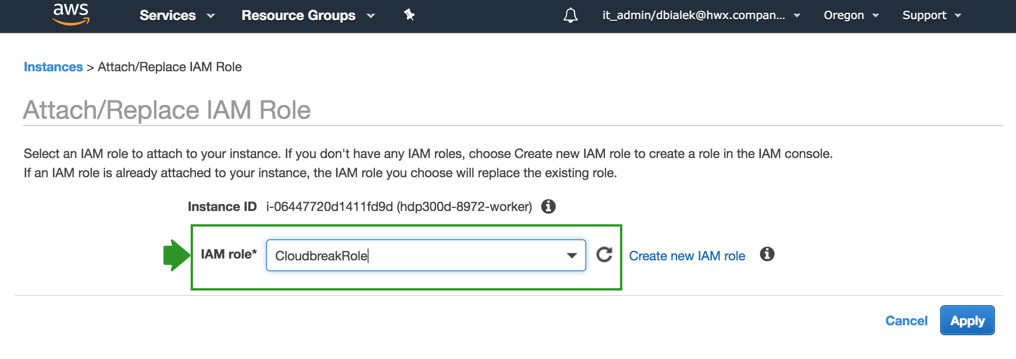Refresh the IAM role list
The height and width of the screenshot is (359, 1016).
click(x=604, y=255)
